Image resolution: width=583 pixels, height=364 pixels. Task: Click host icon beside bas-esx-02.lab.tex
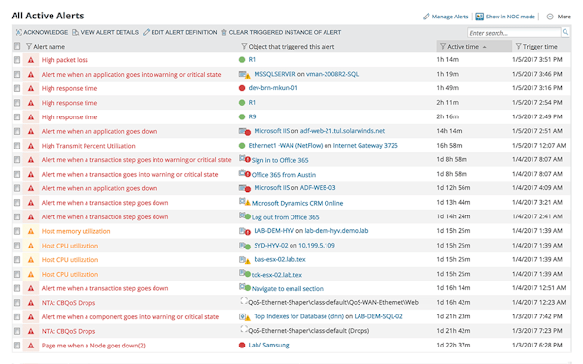coord(244,260)
